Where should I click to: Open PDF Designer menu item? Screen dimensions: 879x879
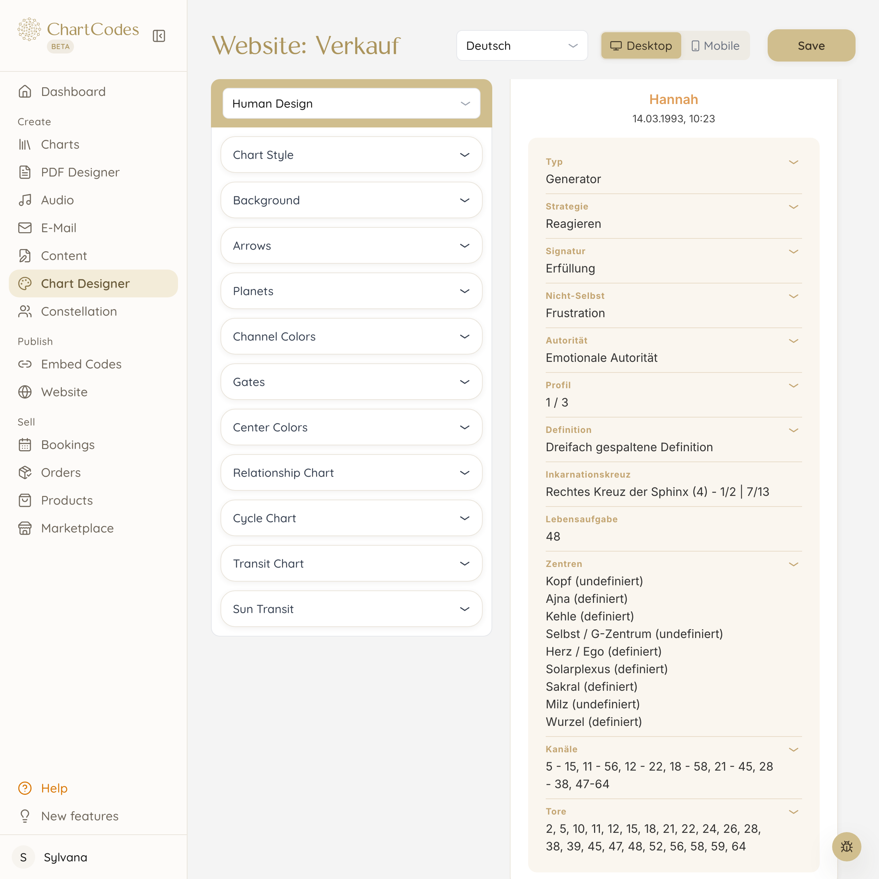[x=93, y=172]
